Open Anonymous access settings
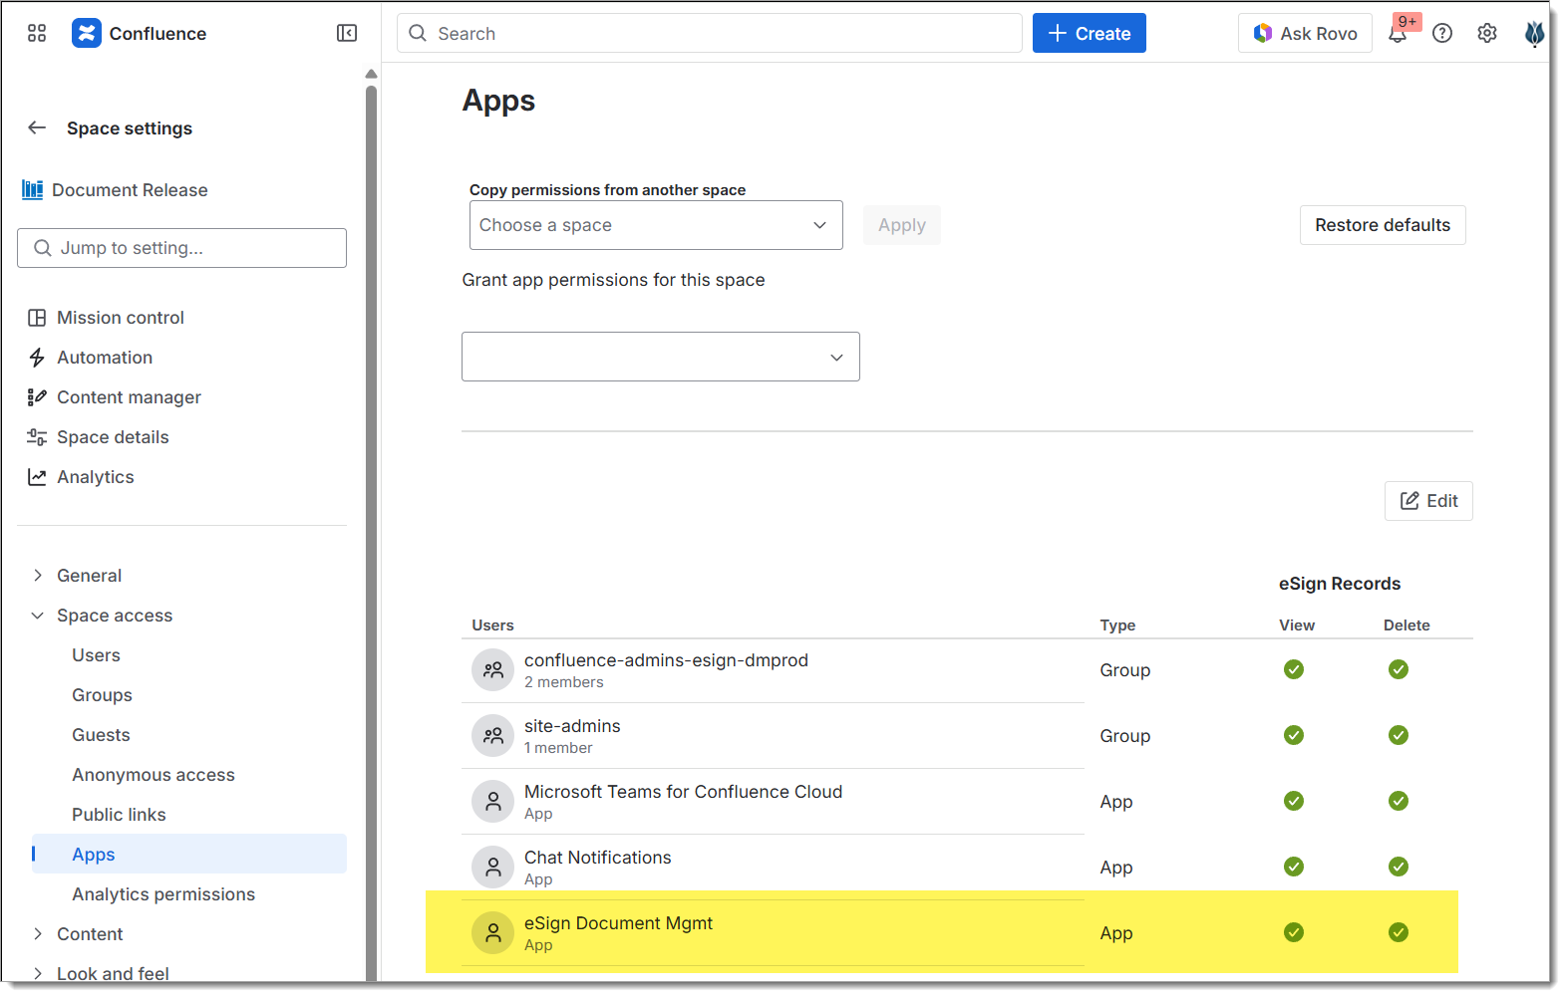 [x=154, y=775]
